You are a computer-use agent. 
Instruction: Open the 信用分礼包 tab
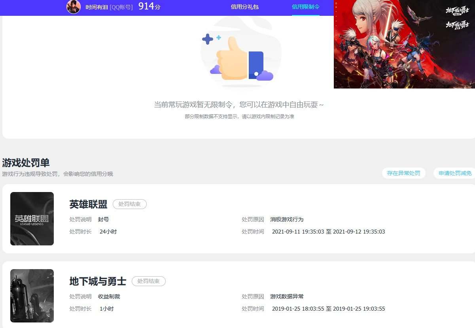coord(245,7)
